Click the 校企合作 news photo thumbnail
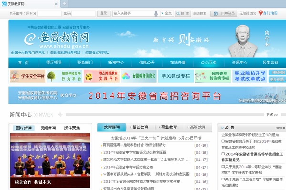This screenshot has height=190, width=286. click(x=50, y=160)
